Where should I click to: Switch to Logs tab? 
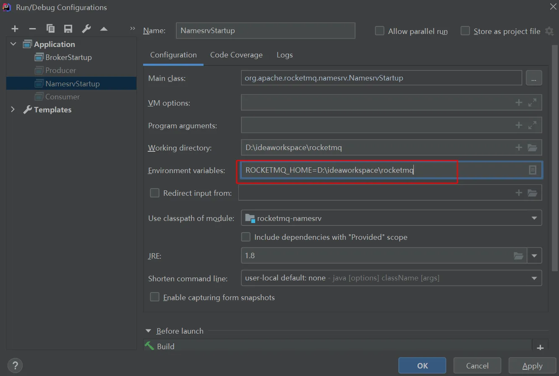[x=285, y=55]
